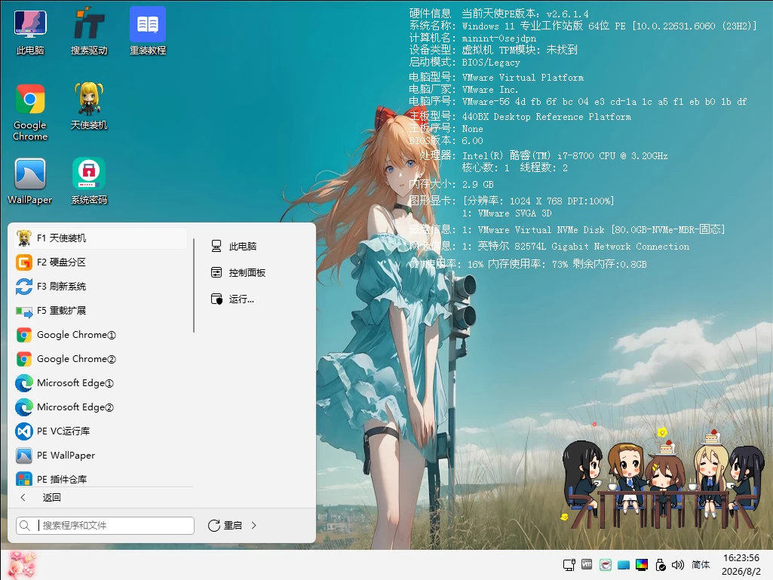Image resolution: width=773 pixels, height=580 pixels.
Task: Open the VMware Tools tray icon
Action: pyautogui.click(x=587, y=565)
